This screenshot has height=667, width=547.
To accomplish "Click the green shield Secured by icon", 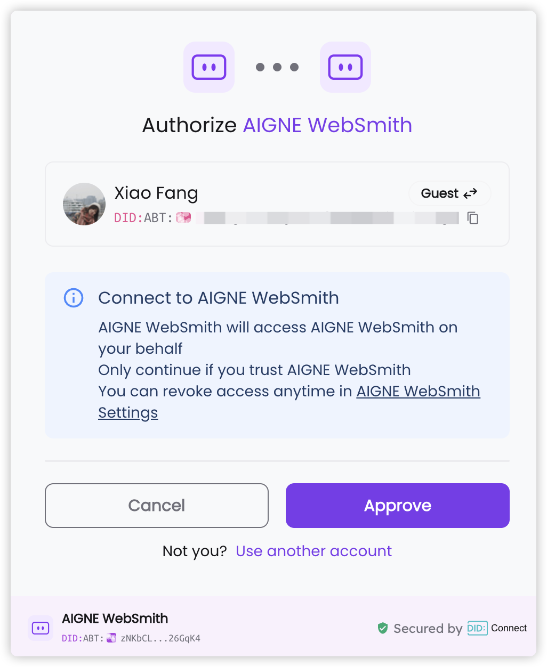I will [x=382, y=628].
